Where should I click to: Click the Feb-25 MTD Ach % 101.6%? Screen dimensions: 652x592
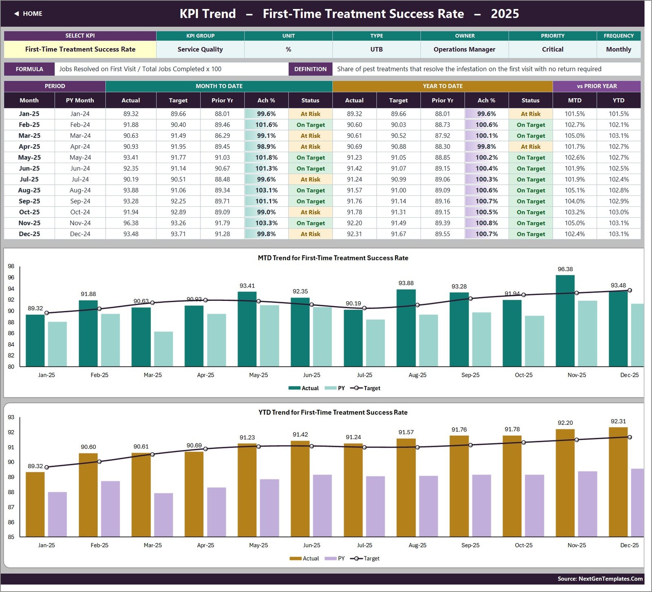point(267,125)
